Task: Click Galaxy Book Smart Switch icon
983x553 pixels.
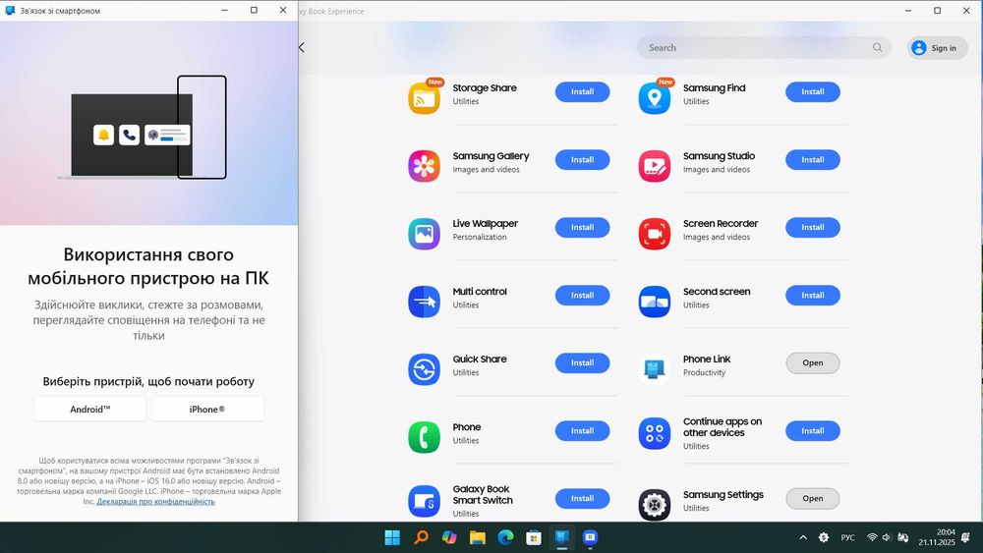Action: [424, 501]
